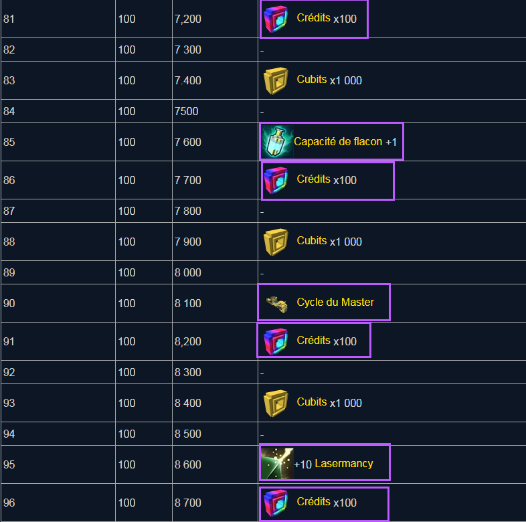Click the gold Cubits icon in level 83 row
Screen dimensions: 526x522
275,80
